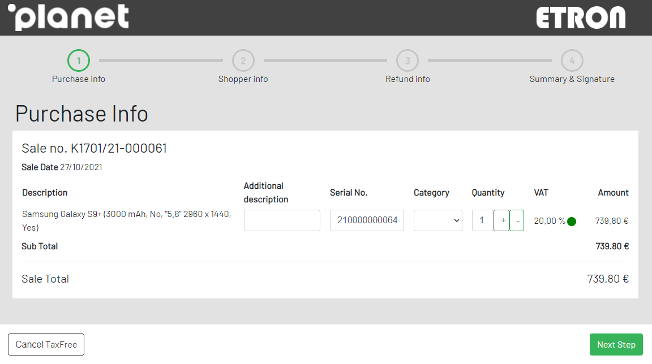Click the Sale Total amount 739.80 €

click(x=608, y=279)
